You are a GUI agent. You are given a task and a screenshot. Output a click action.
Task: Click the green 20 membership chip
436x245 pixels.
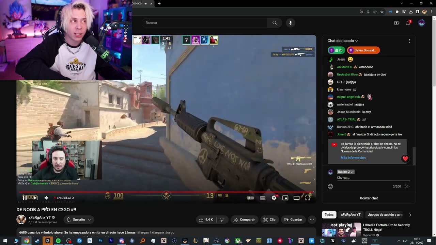336,50
